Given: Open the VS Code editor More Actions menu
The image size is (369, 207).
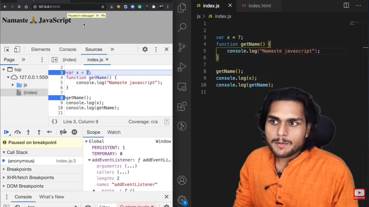Looking at the screenshot, I should (x=359, y=6).
